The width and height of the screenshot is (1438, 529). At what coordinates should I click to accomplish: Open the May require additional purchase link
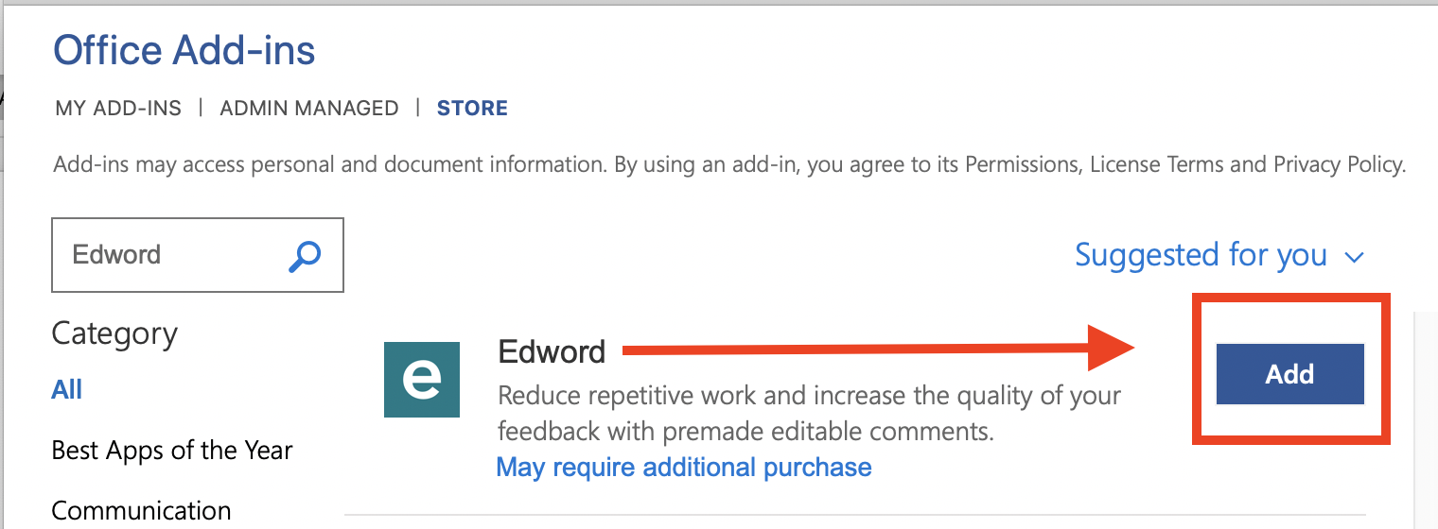tap(683, 467)
